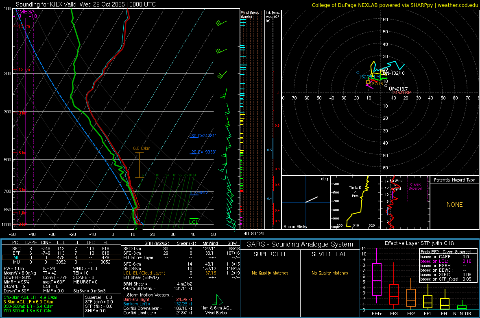Screen dimensions: 480x318
Task: Click the Effective Layer STP (with CIN) title
Action: (419, 243)
